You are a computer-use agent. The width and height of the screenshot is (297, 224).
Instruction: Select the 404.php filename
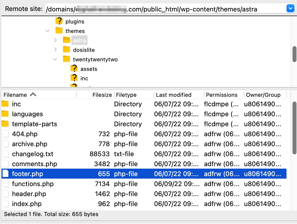(x=24, y=134)
